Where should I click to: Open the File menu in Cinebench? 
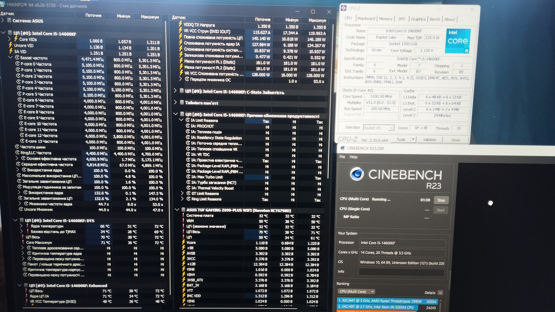[343, 157]
